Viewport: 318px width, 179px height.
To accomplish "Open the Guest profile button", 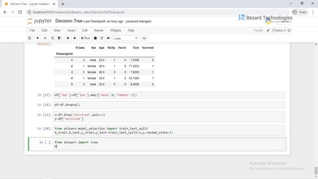I will [300, 12].
